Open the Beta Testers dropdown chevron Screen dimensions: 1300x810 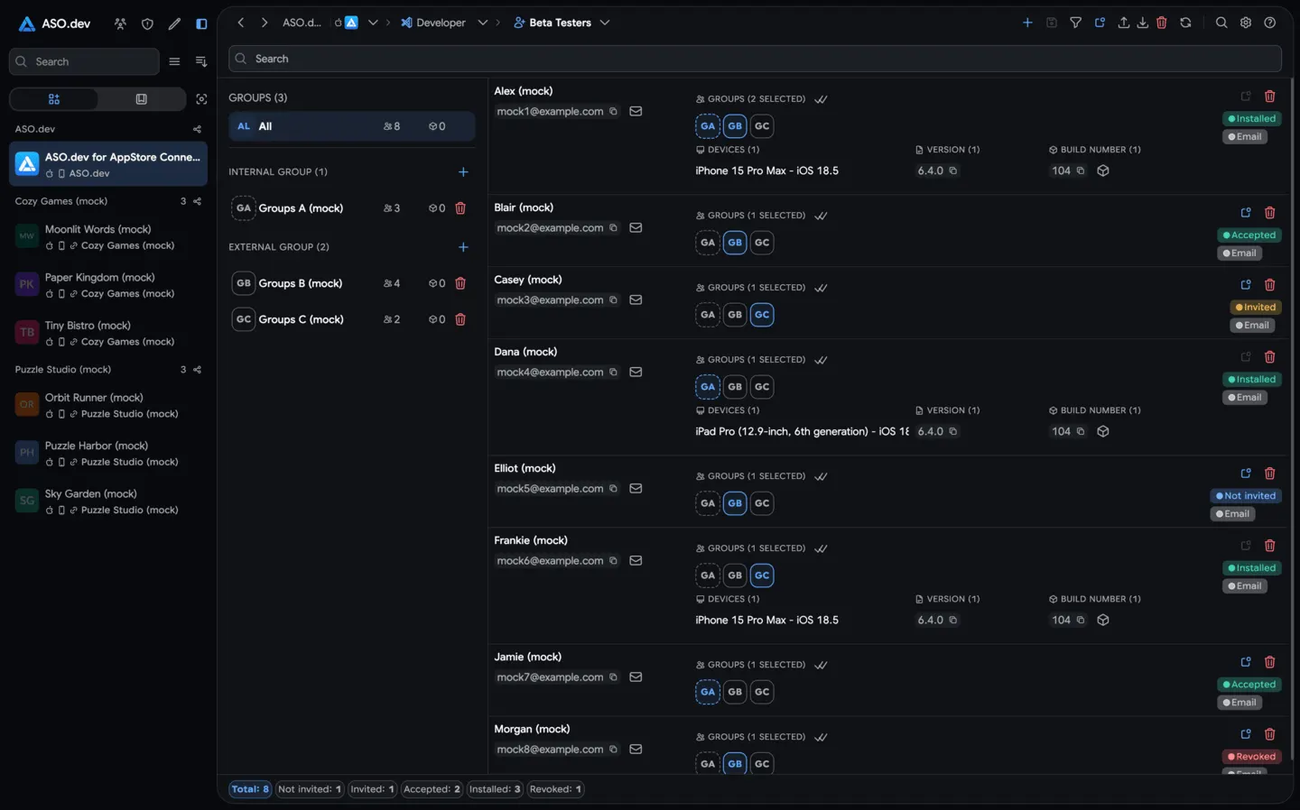605,23
